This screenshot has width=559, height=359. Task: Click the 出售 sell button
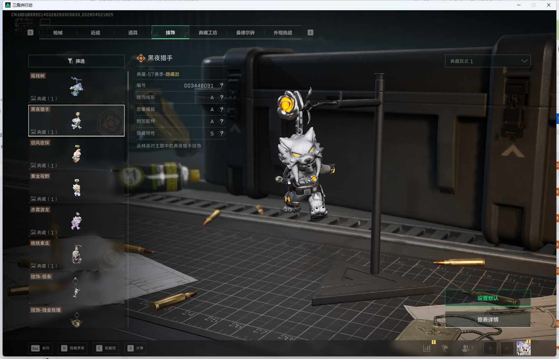click(x=135, y=348)
